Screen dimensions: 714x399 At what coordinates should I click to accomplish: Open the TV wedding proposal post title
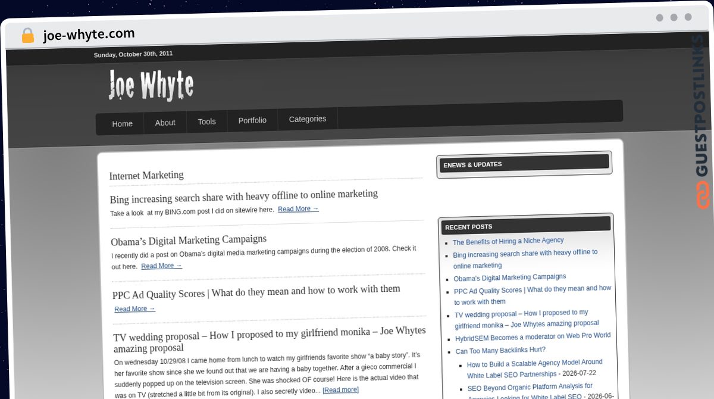tap(270, 339)
